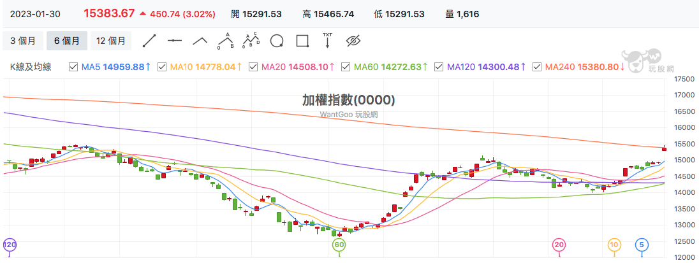Uncheck the MA240 moving average checkbox
Screen dimensions: 699x263
pos(537,68)
